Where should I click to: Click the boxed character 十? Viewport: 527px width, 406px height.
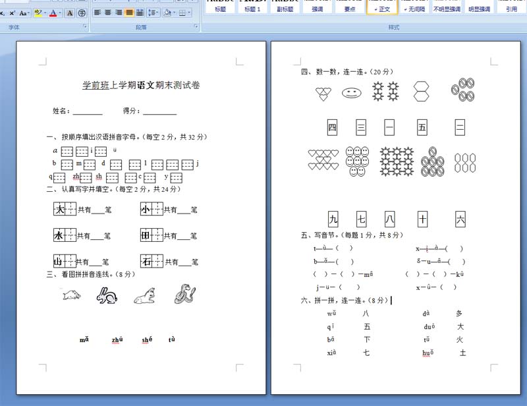422,219
